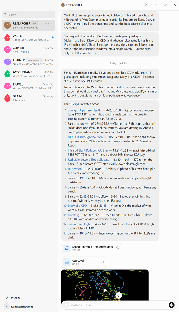Open the screen display icon in header
Screen dimensions: 179x312
[x=145, y=5]
